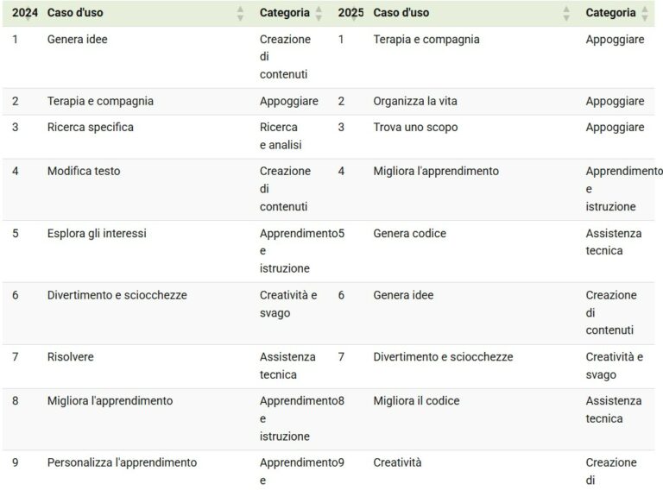
Task: Select the first Caso d'uso header text
Action: coord(75,13)
